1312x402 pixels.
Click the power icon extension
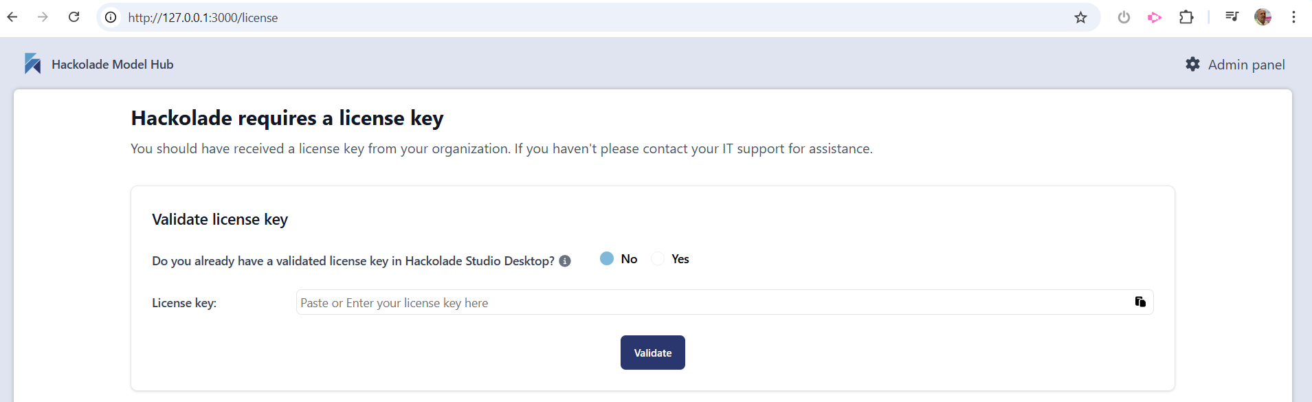(1124, 17)
